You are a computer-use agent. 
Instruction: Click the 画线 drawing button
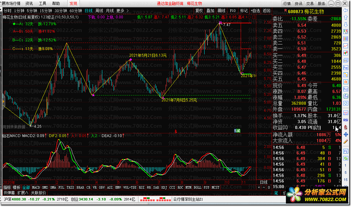(222, 11)
